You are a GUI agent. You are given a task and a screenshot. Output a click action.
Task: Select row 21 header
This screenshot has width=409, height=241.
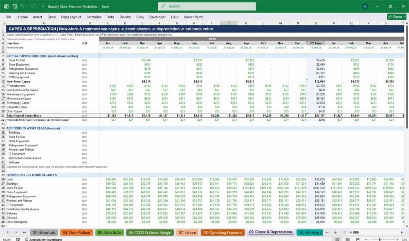3,115
